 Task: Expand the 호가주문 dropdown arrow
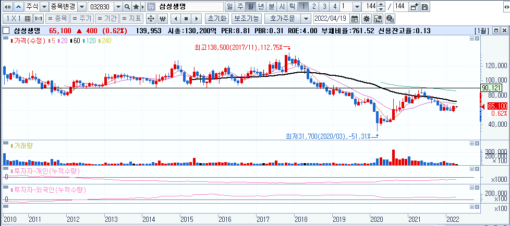click(x=306, y=19)
